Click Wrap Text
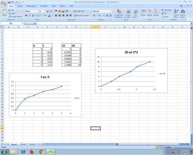Viewport: 193px width, 155px height. pyautogui.click(x=79, y=11)
